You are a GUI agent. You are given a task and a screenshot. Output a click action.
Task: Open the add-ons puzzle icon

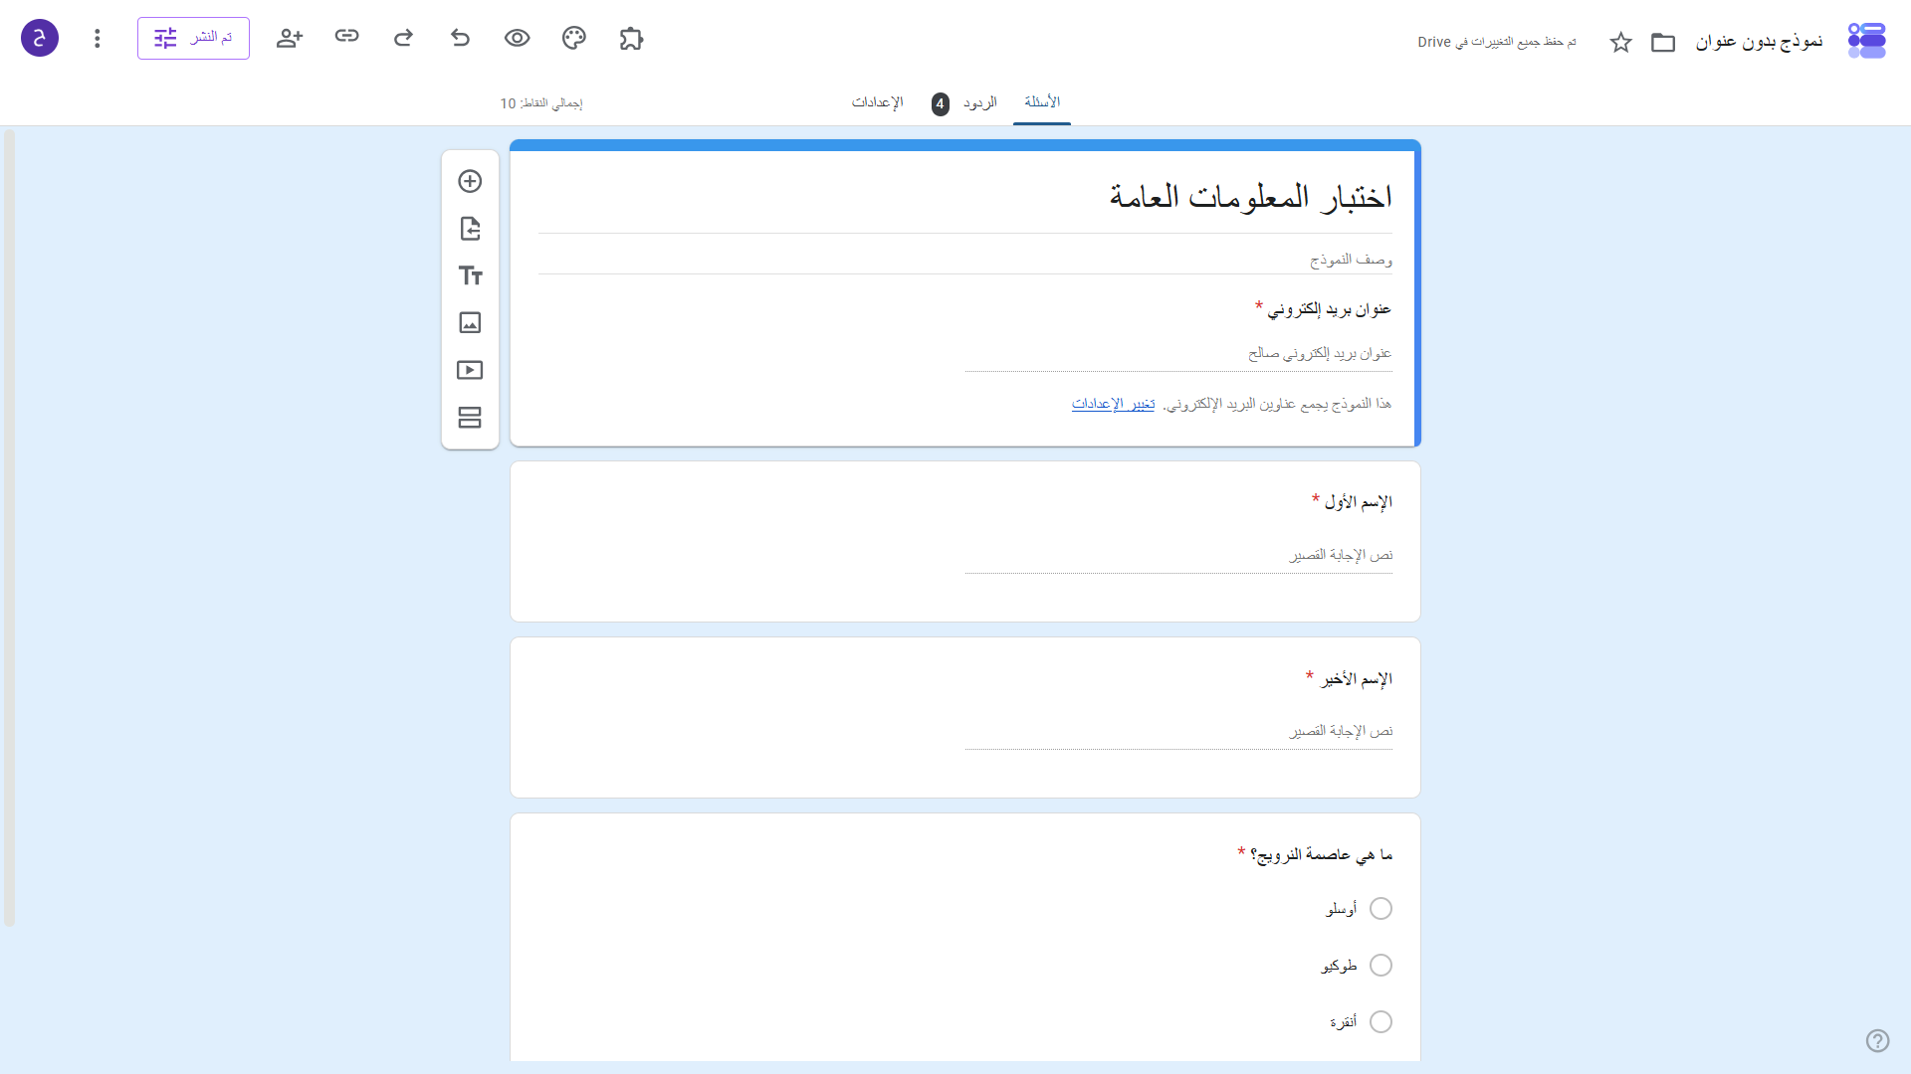pyautogui.click(x=631, y=39)
